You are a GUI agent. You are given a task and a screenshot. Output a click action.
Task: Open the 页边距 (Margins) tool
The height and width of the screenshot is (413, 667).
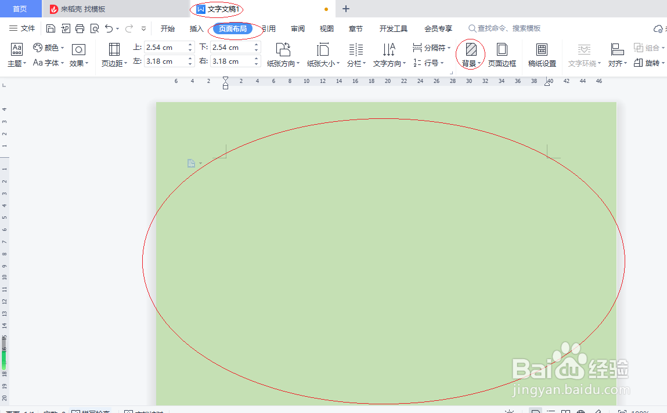point(114,54)
